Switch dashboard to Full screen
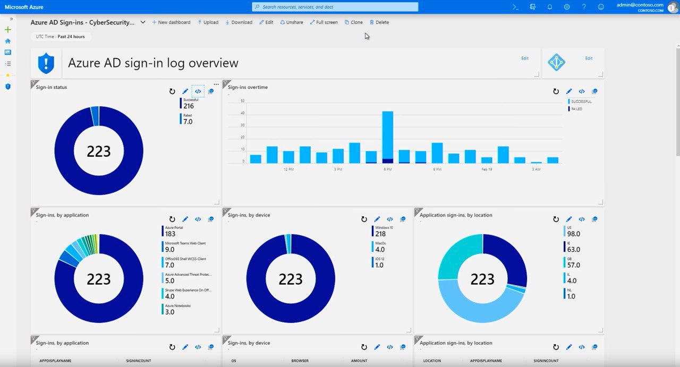This screenshot has width=680, height=367. click(x=324, y=22)
